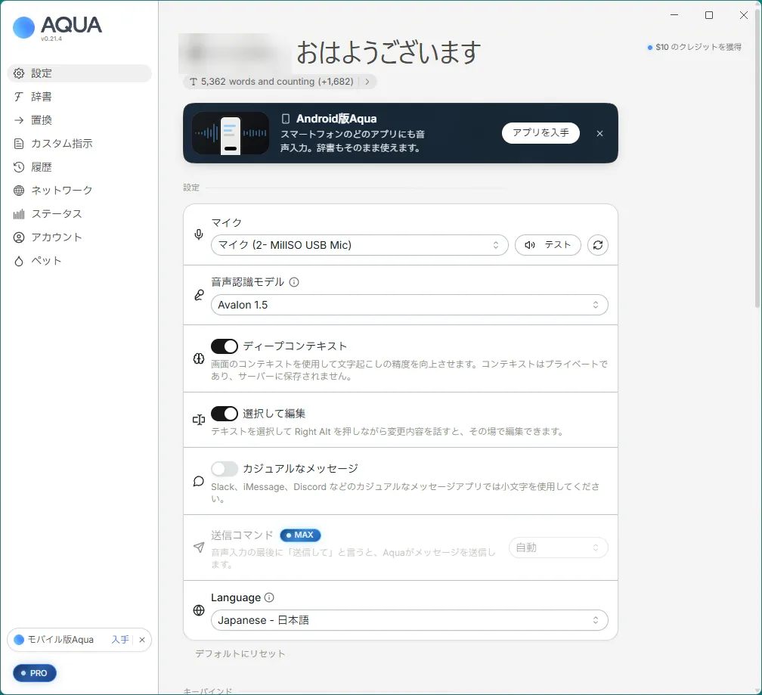Click the speech bubble icon for カジュアルなメッセージ
The height and width of the screenshot is (695, 762).
[199, 481]
